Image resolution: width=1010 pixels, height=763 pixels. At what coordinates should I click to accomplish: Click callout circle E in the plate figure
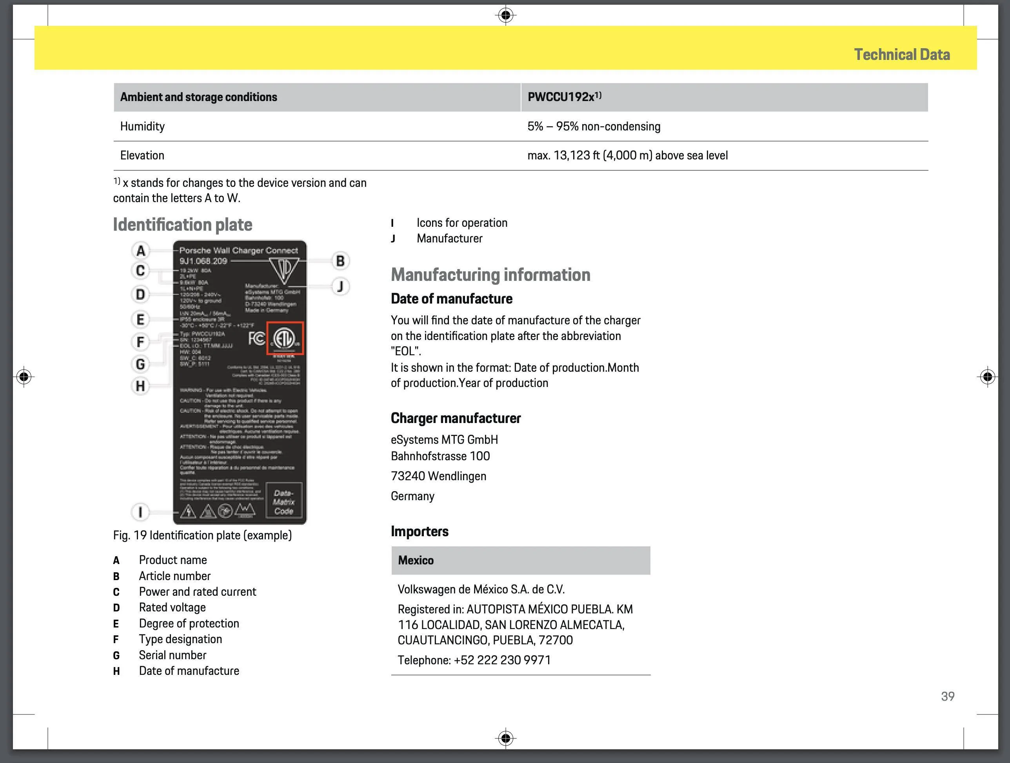click(140, 319)
